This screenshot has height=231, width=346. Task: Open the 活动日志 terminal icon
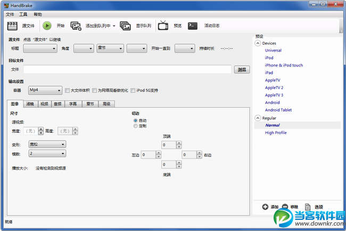click(x=193, y=26)
